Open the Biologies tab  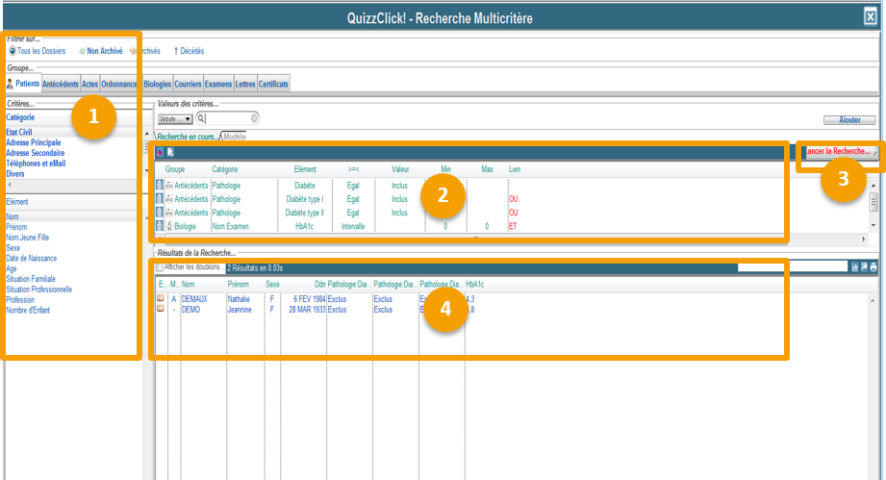point(157,85)
